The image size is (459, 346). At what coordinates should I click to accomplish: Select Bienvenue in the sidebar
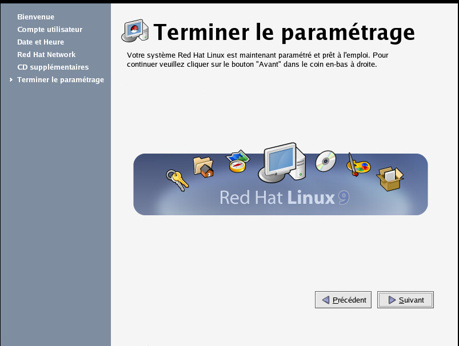click(35, 17)
